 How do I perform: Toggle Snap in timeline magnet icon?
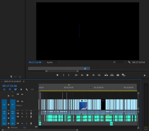click(x=10, y=90)
